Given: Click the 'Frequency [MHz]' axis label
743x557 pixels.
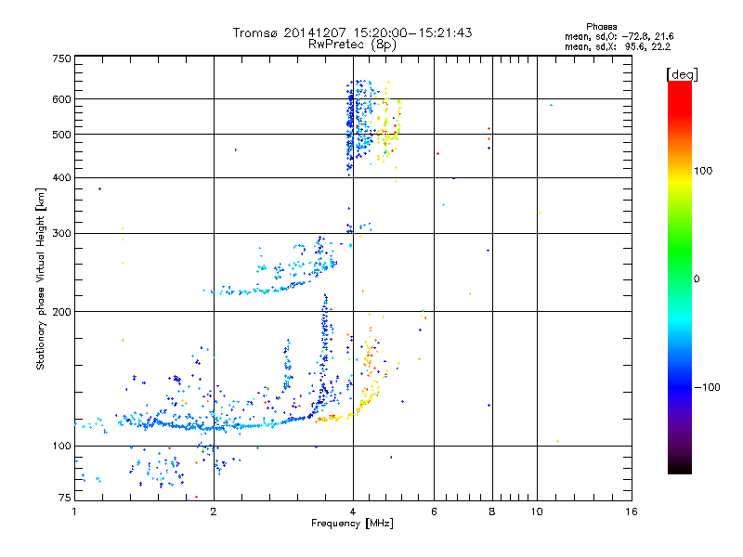Looking at the screenshot, I should (x=352, y=524).
